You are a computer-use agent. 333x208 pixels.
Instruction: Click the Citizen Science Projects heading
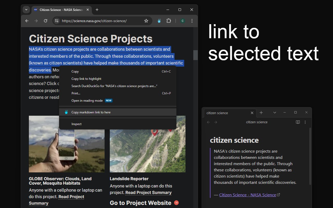pos(91,39)
